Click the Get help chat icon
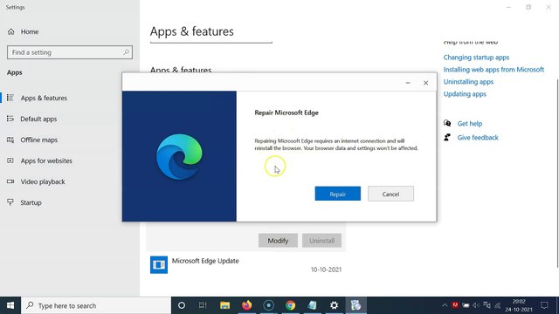Image resolution: width=559 pixels, height=314 pixels. (x=447, y=123)
